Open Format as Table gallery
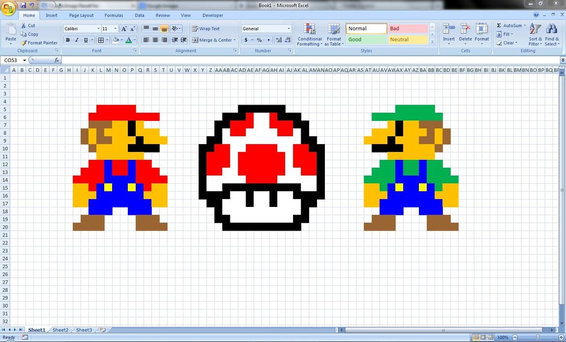The height and width of the screenshot is (342, 566). [334, 34]
